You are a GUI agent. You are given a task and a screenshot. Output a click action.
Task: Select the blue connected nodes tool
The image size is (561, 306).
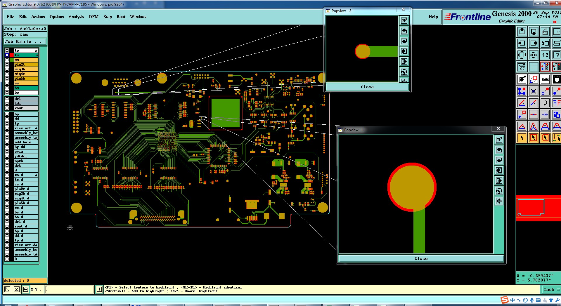[x=522, y=91]
